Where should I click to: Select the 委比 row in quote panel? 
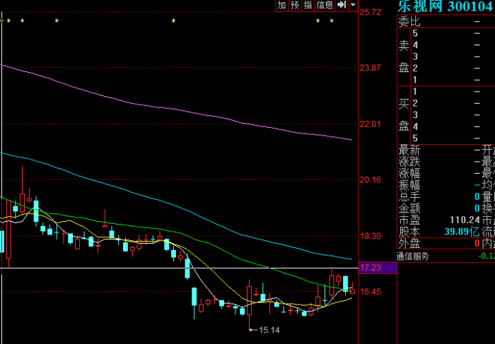pos(445,21)
